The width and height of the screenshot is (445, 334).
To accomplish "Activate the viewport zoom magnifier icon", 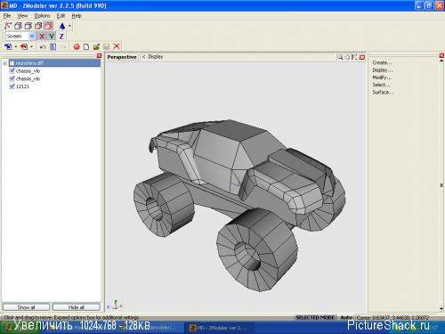I will [340, 57].
